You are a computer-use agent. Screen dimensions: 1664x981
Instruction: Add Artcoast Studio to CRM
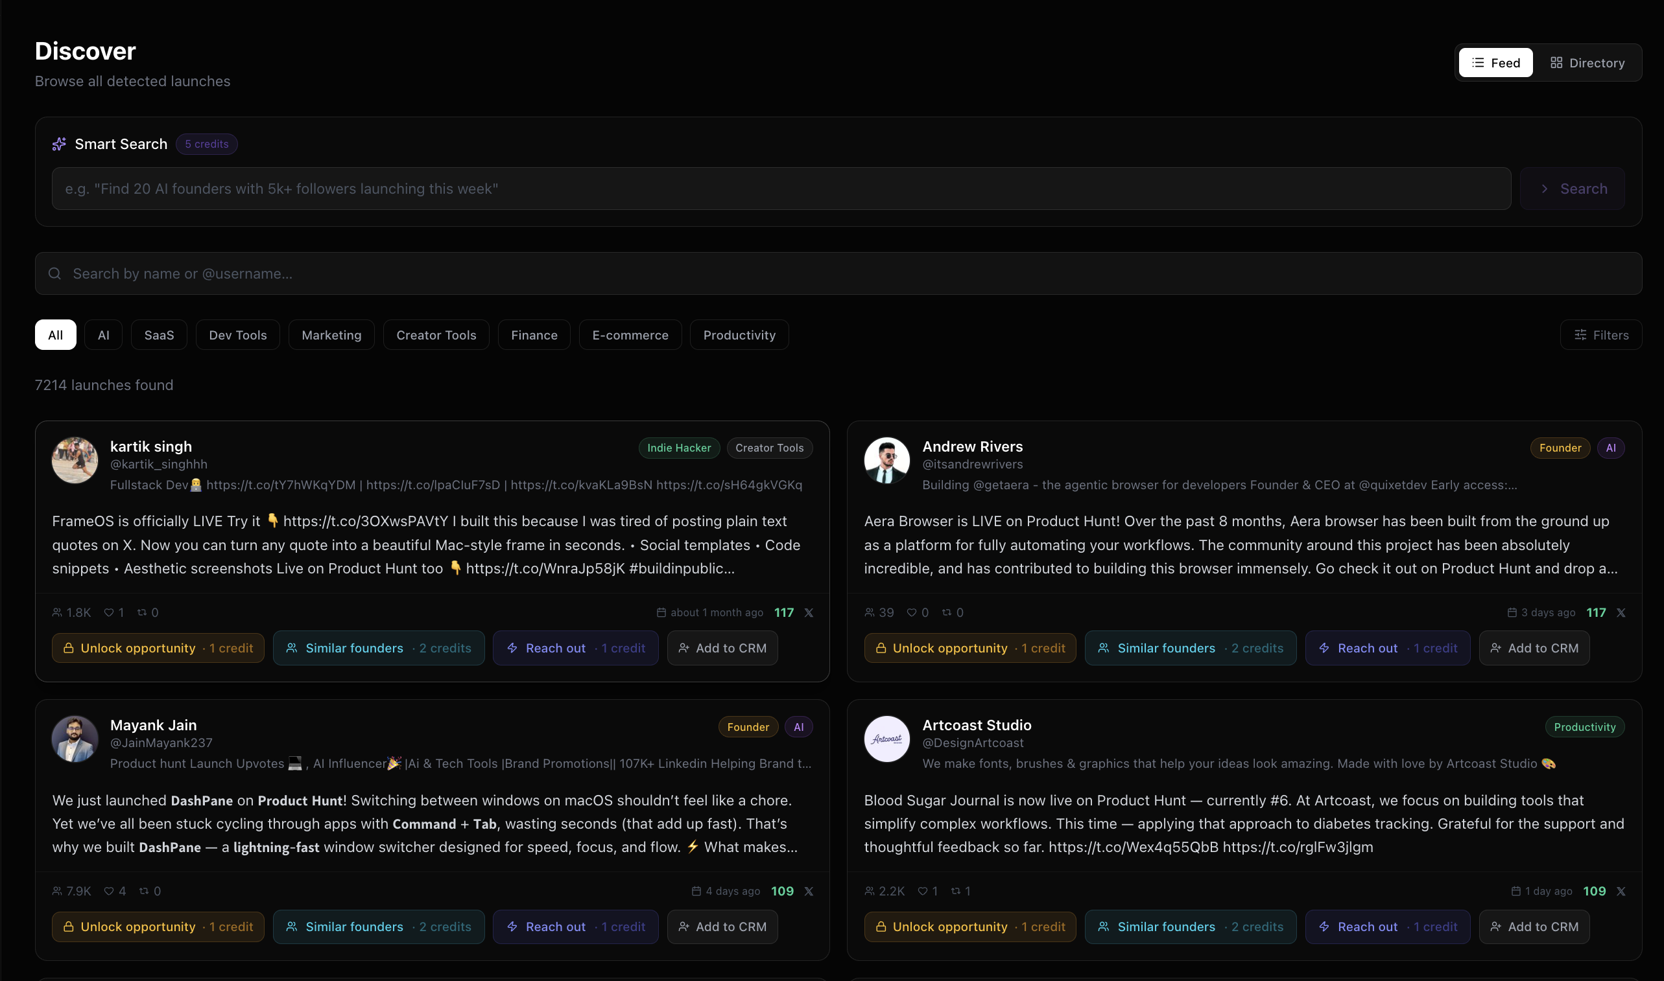(1534, 927)
